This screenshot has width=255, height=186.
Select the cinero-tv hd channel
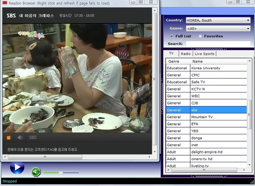206,159
